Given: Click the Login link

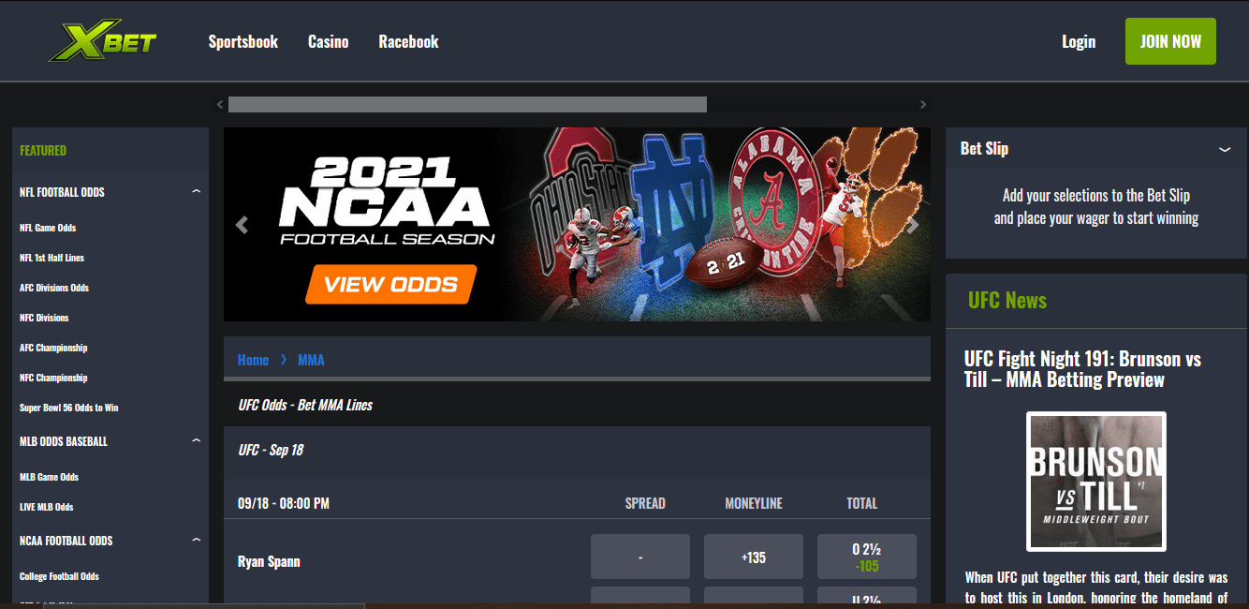Looking at the screenshot, I should [1079, 41].
